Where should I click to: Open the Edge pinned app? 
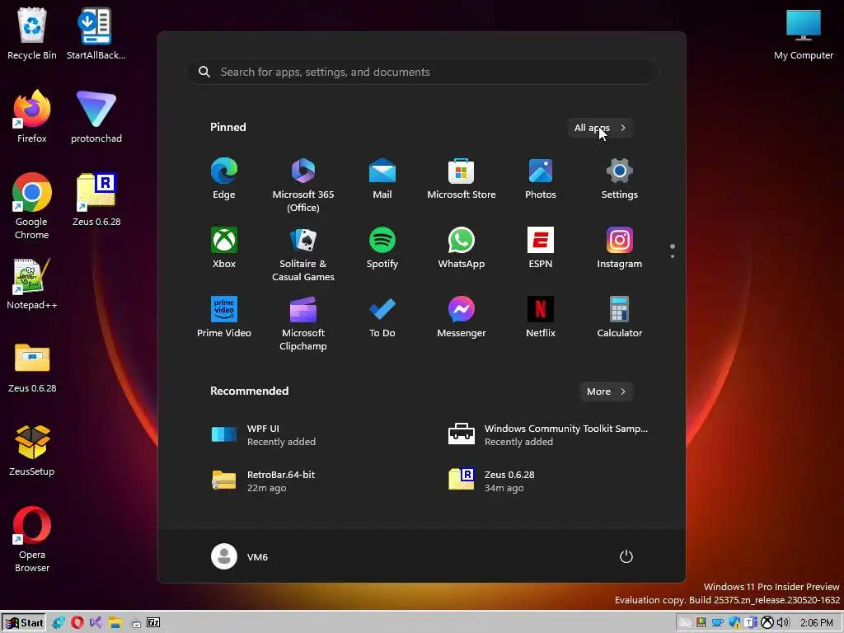pyautogui.click(x=224, y=179)
